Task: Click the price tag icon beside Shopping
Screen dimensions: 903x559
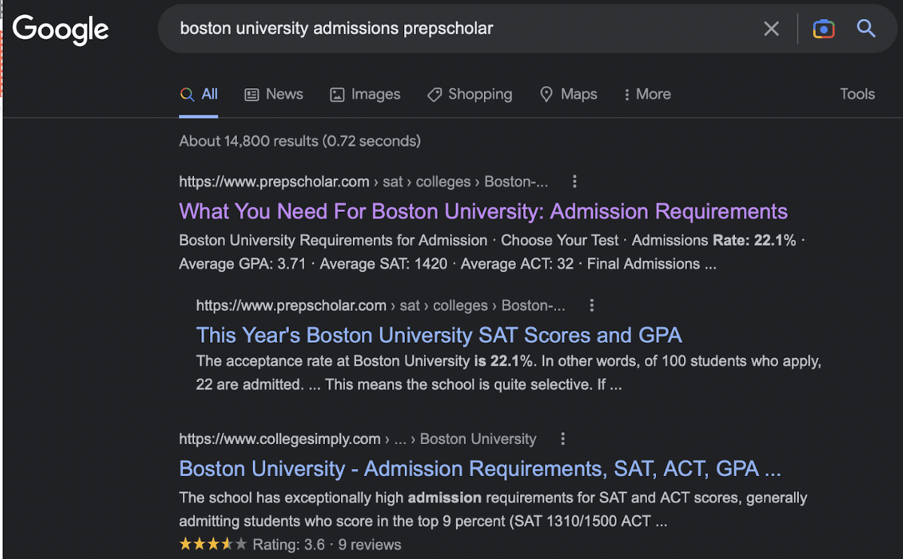Action: click(x=434, y=94)
